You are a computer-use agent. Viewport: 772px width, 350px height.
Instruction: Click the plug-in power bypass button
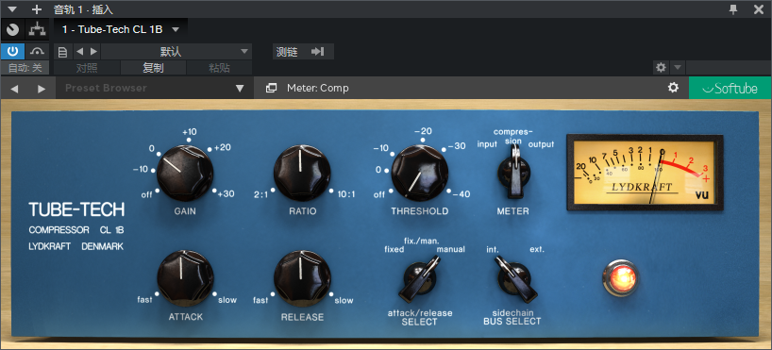tap(12, 51)
